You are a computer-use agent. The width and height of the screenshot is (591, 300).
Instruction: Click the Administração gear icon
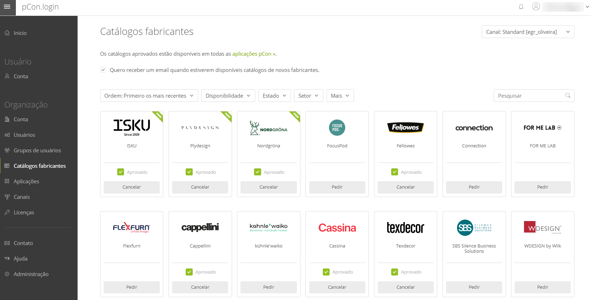(7, 274)
